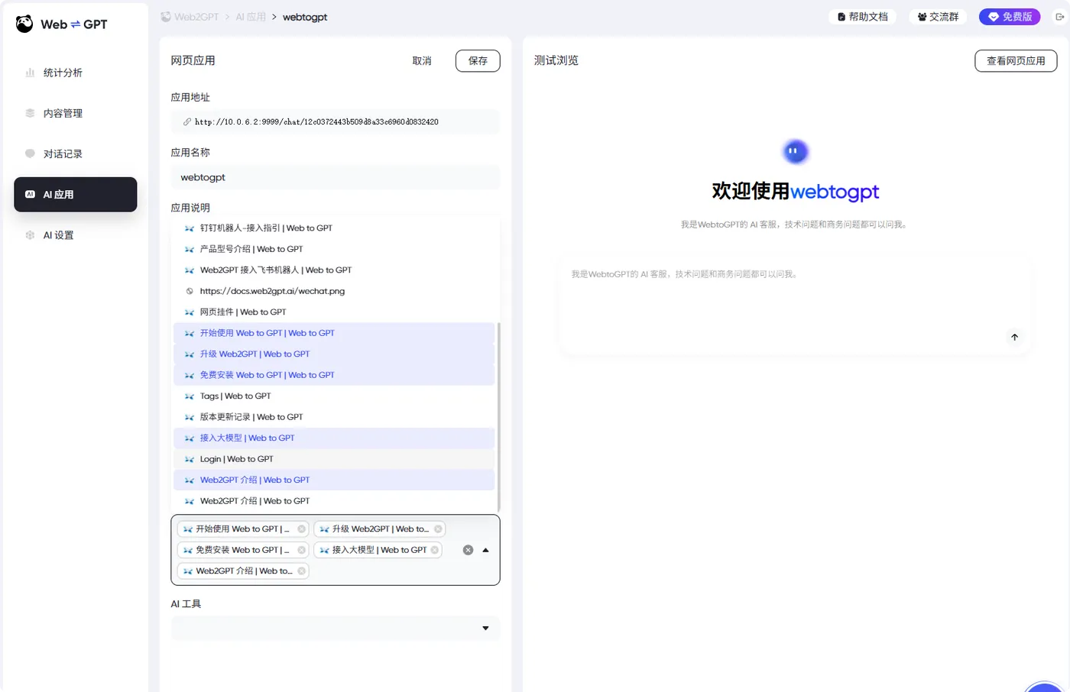The height and width of the screenshot is (692, 1070).
Task: Click icon beside Tags | Web to GPT option
Action: 190,396
